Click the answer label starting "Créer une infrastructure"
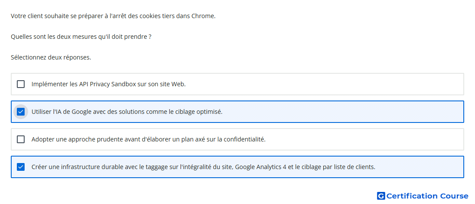The height and width of the screenshot is (204, 475). [203, 167]
